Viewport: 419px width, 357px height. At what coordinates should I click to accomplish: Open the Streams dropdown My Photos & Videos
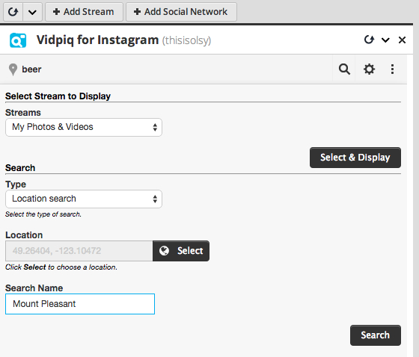tap(84, 127)
